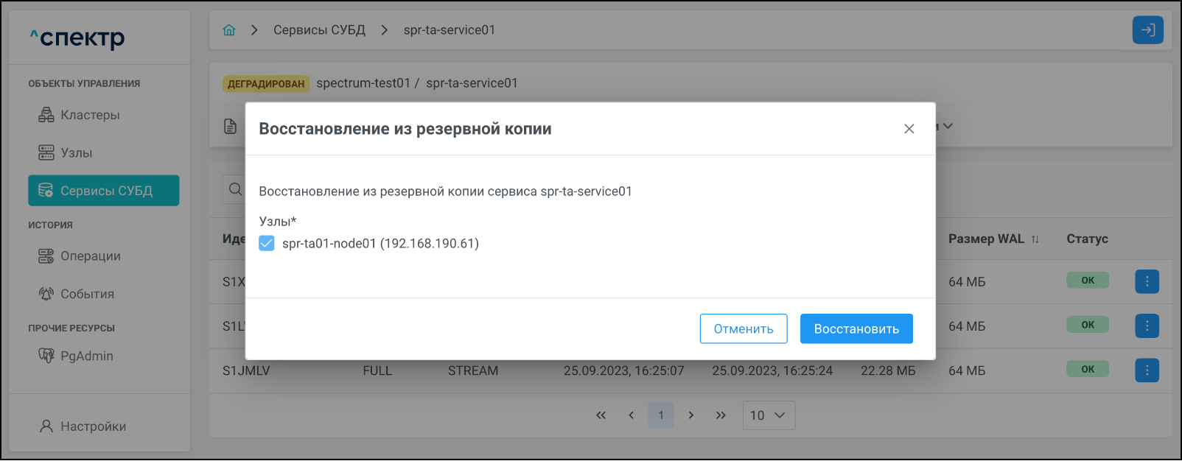Go to next page
Viewport: 1182px width, 461px height.
tap(690, 415)
